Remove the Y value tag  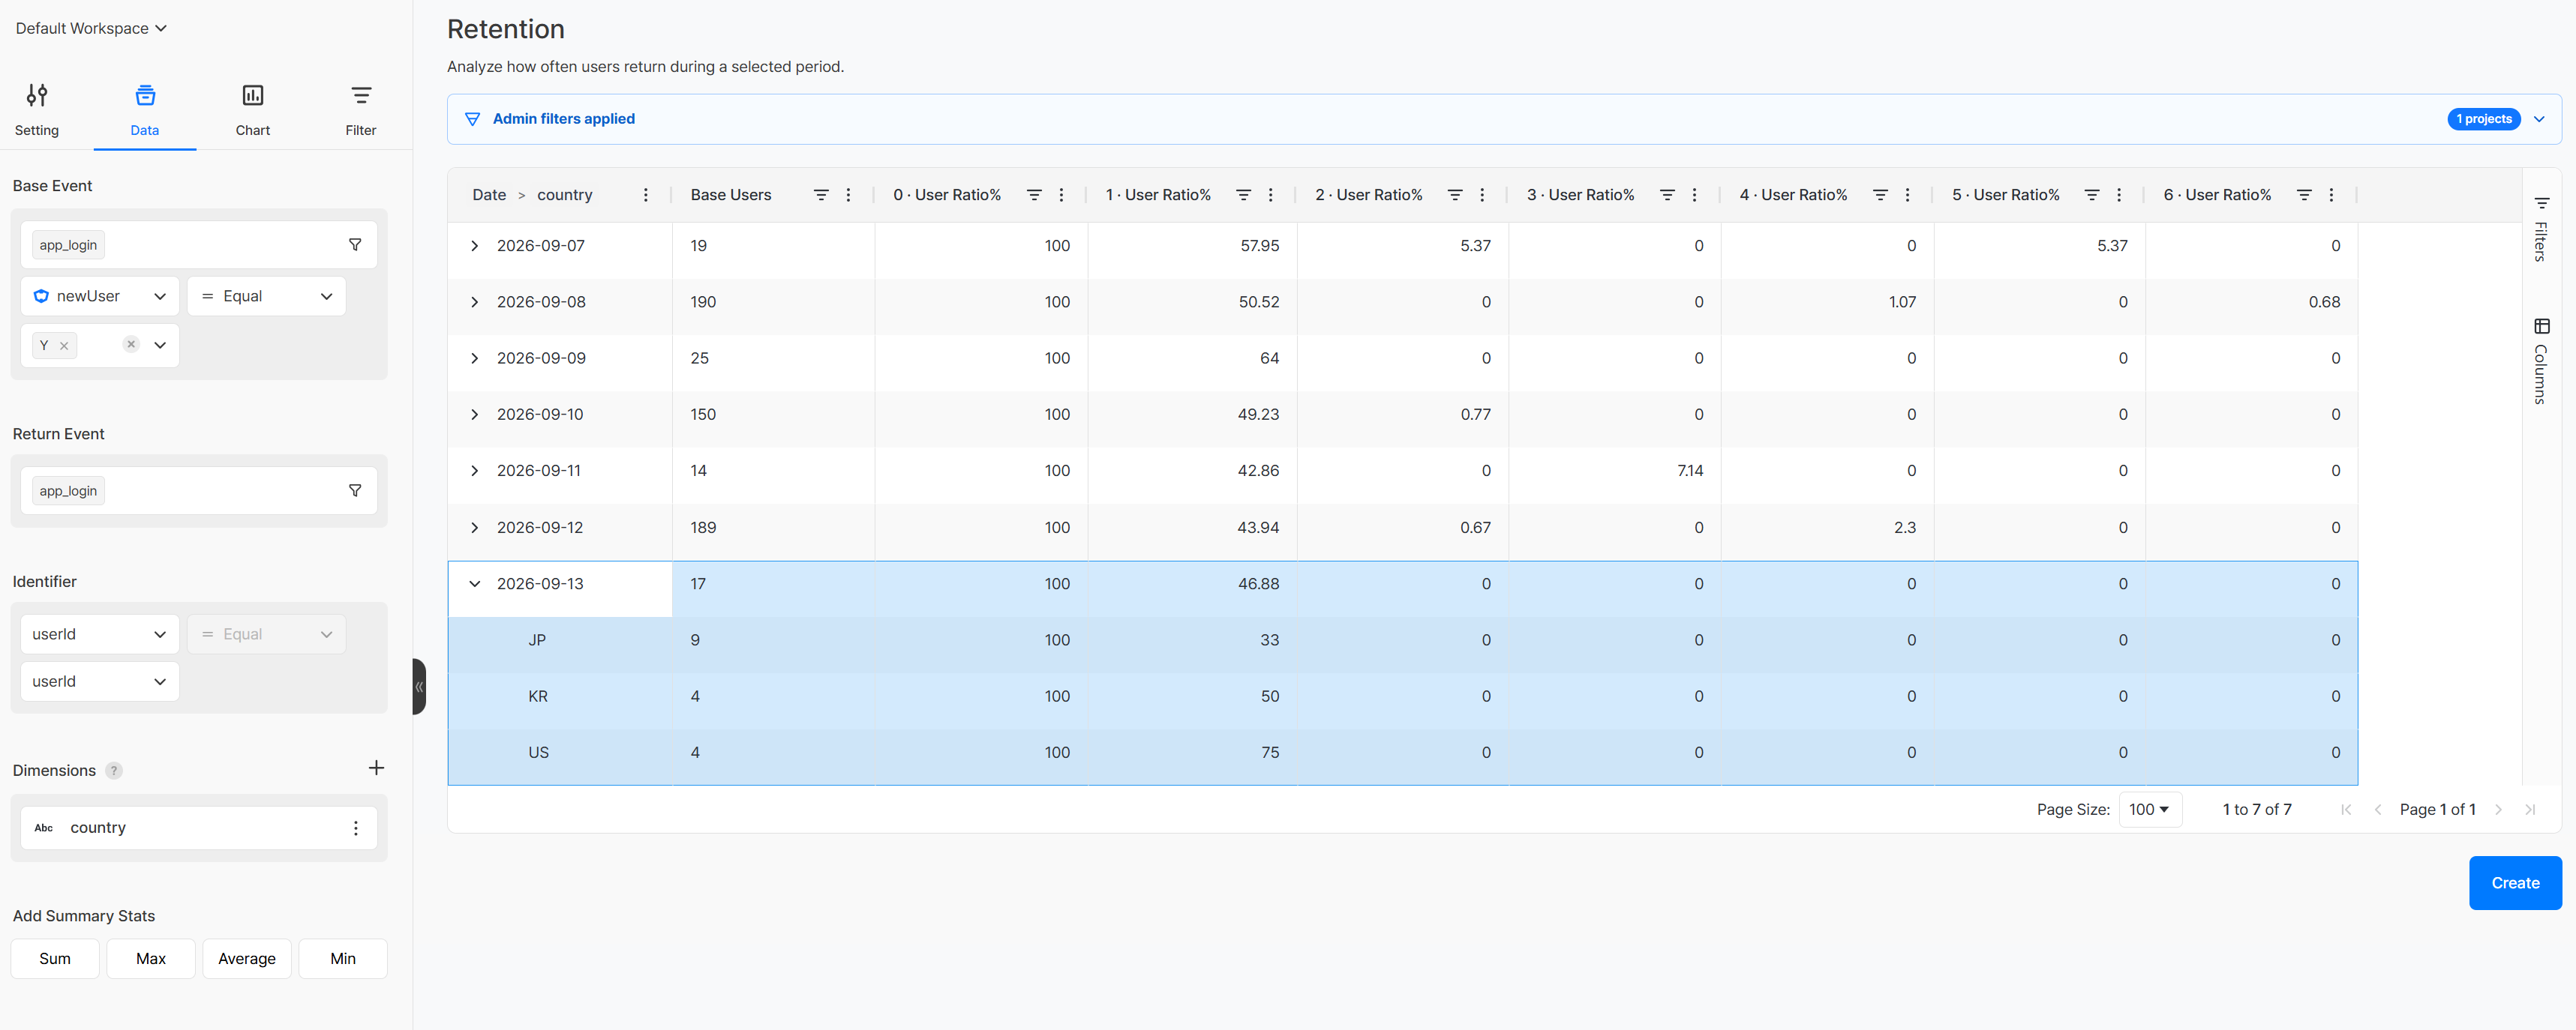(x=64, y=346)
